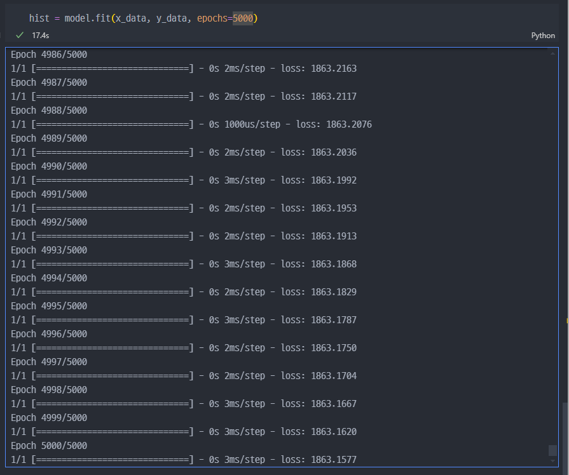Click the 'Epoch 4987/5000' output line
Image resolution: width=569 pixels, height=475 pixels.
point(49,83)
